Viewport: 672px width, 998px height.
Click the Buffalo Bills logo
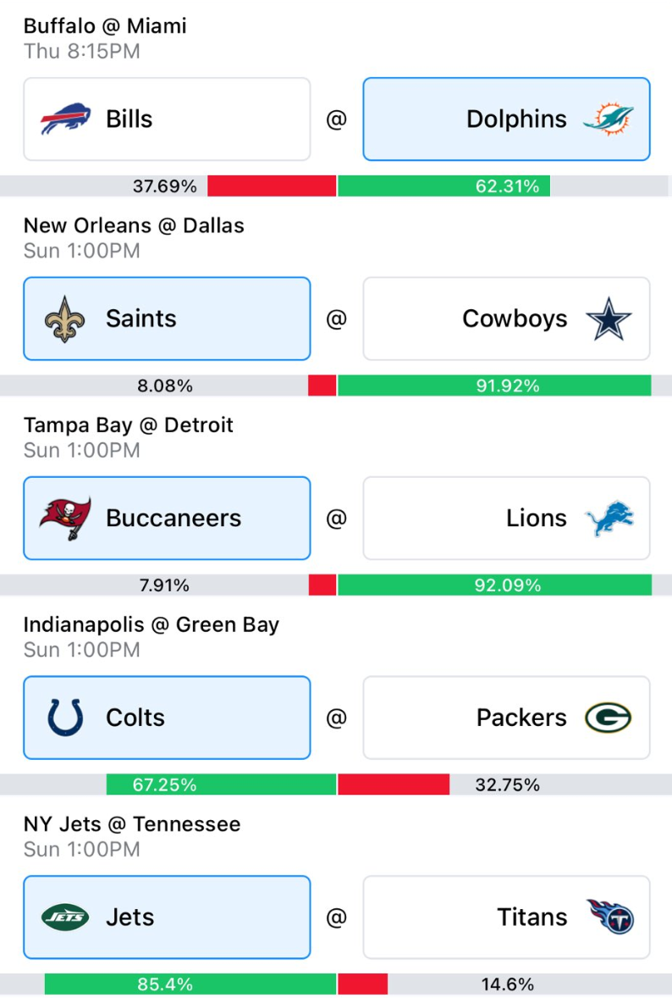tap(65, 119)
